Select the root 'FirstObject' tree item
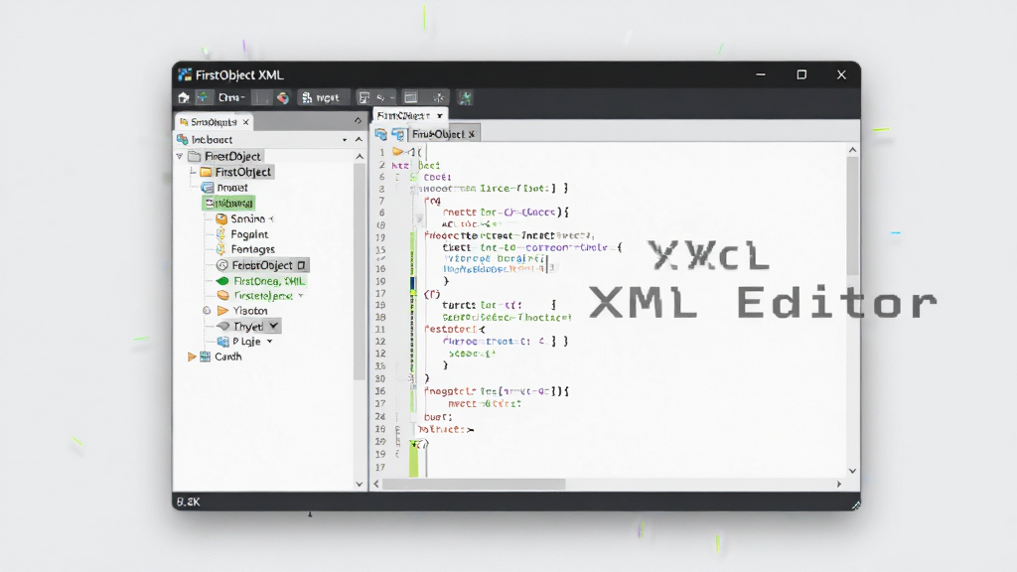The height and width of the screenshot is (572, 1017). tap(232, 156)
